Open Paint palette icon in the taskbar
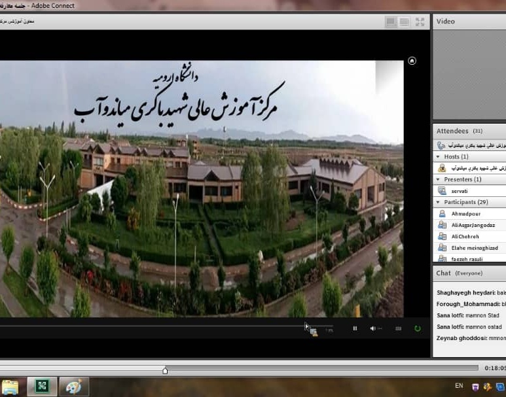Image resolution: width=506 pixels, height=397 pixels. (74, 387)
